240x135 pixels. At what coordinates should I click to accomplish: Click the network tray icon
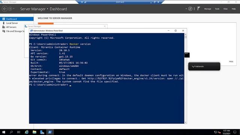click(216, 132)
